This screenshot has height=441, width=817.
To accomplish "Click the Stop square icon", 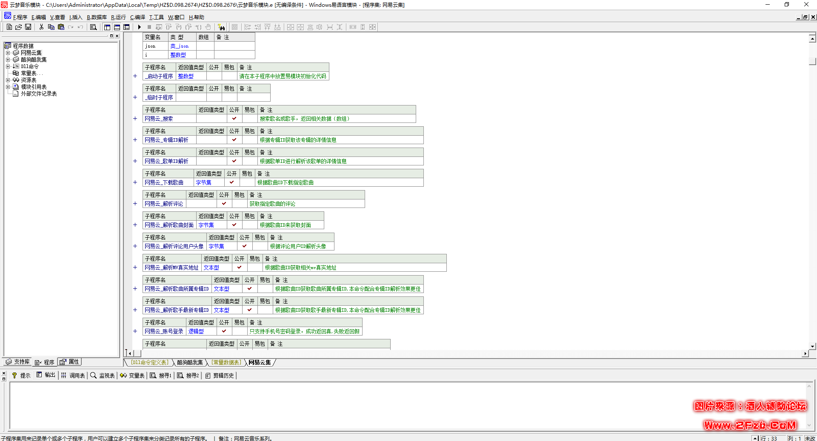I will 149,27.
